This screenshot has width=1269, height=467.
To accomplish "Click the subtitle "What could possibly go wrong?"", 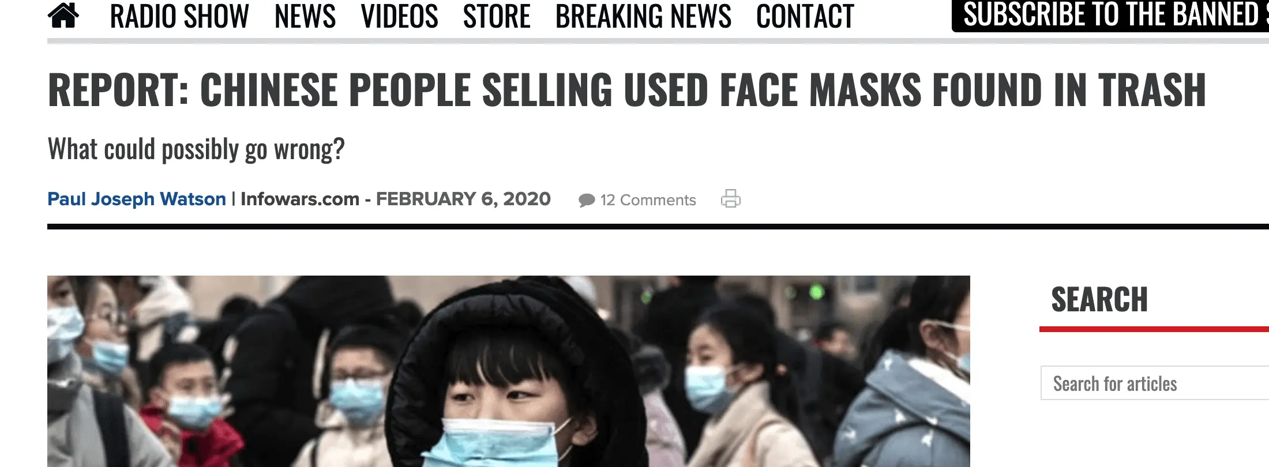I will (x=196, y=149).
